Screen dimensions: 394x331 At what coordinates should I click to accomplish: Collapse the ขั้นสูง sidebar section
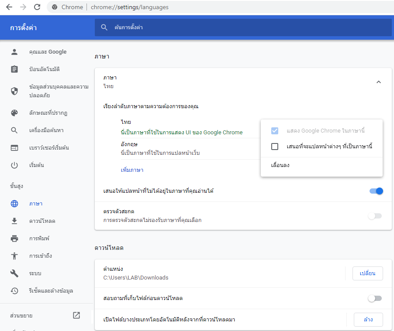(17, 186)
